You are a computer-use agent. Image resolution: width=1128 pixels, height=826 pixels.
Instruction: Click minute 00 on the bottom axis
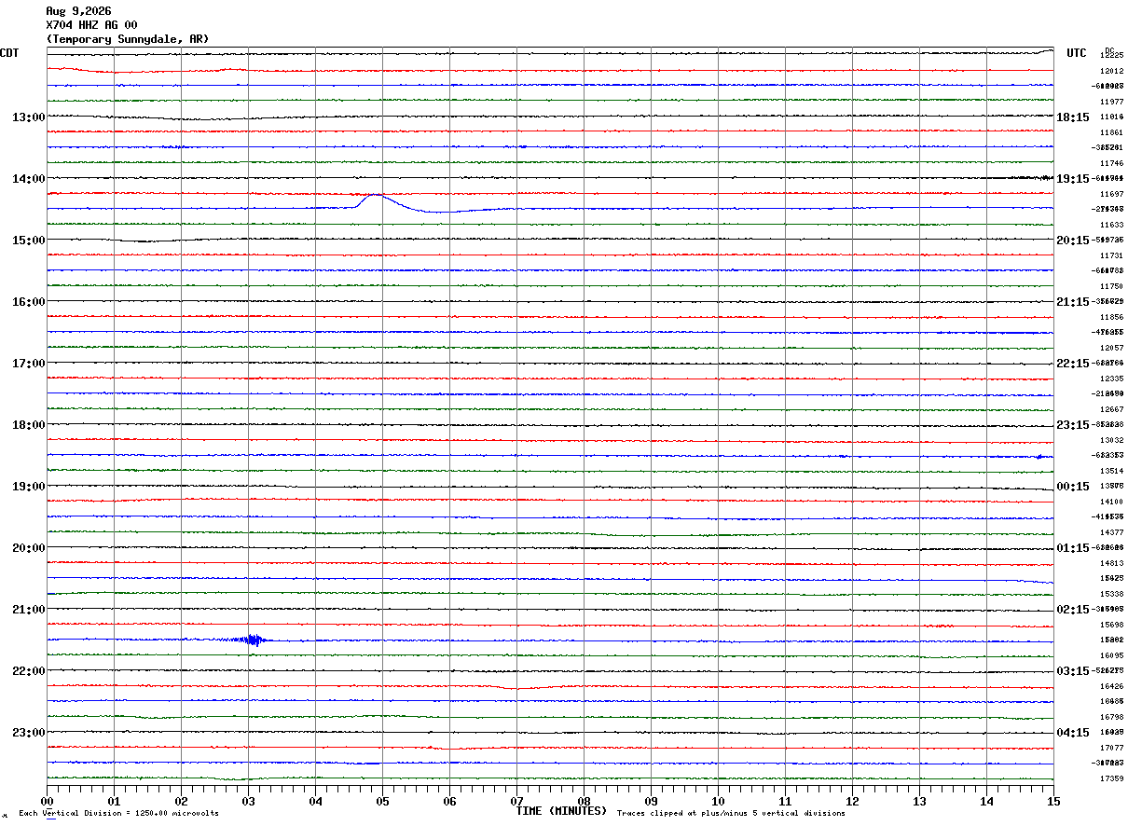coord(47,801)
